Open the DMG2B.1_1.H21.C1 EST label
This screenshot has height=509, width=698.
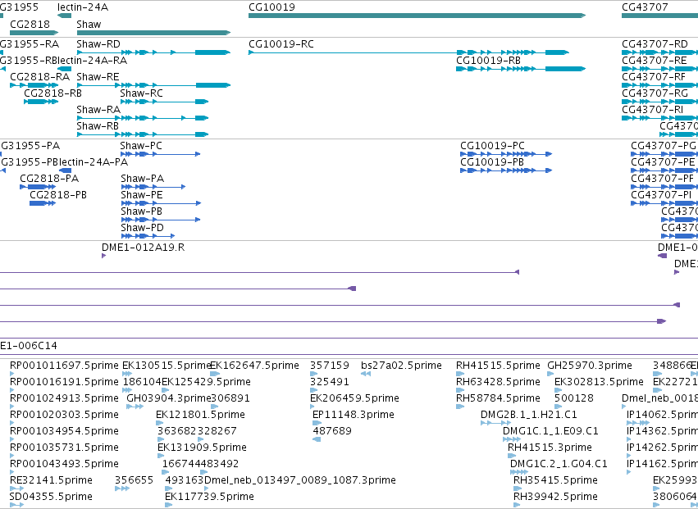529,416
